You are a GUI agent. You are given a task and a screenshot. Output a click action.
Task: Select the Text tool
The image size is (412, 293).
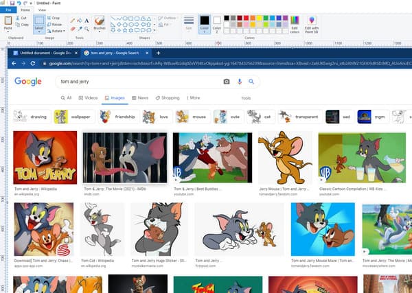click(87, 21)
